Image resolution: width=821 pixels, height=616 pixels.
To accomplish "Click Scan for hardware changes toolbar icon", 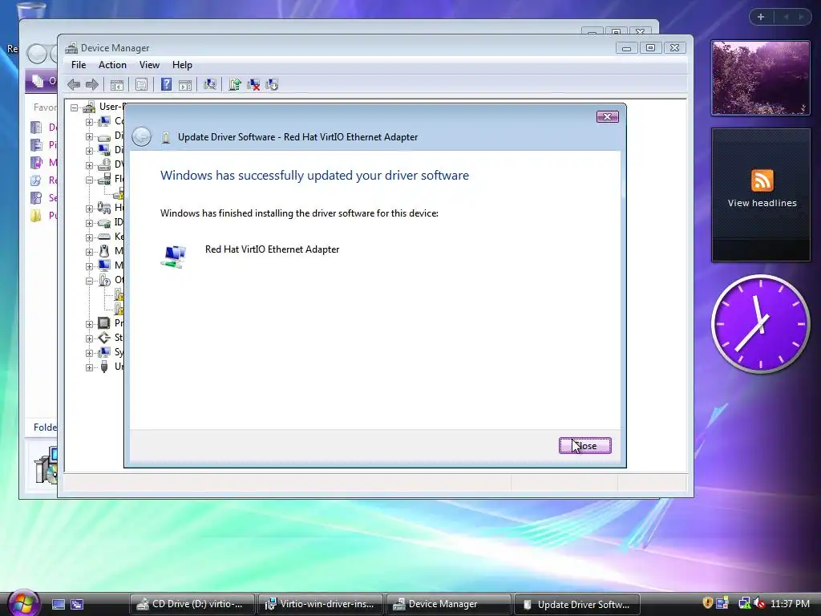I will [x=210, y=84].
